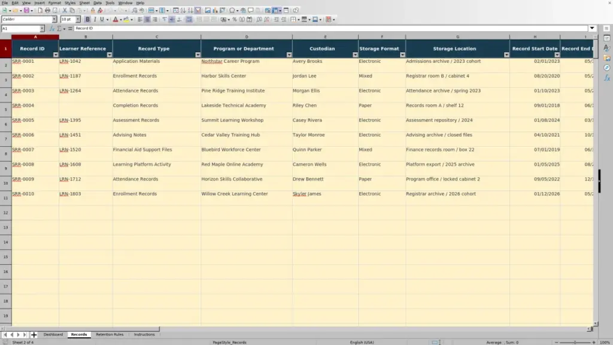Image resolution: width=613 pixels, height=345 pixels.
Task: Toggle Italic formatting
Action: click(x=95, y=19)
